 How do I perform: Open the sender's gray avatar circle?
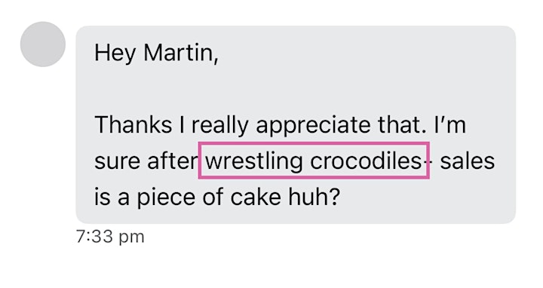43,44
